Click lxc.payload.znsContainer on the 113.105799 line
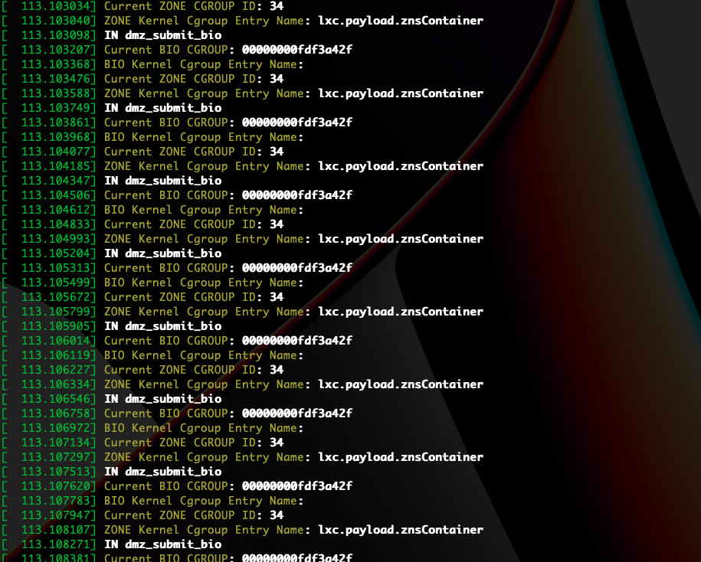 (401, 312)
